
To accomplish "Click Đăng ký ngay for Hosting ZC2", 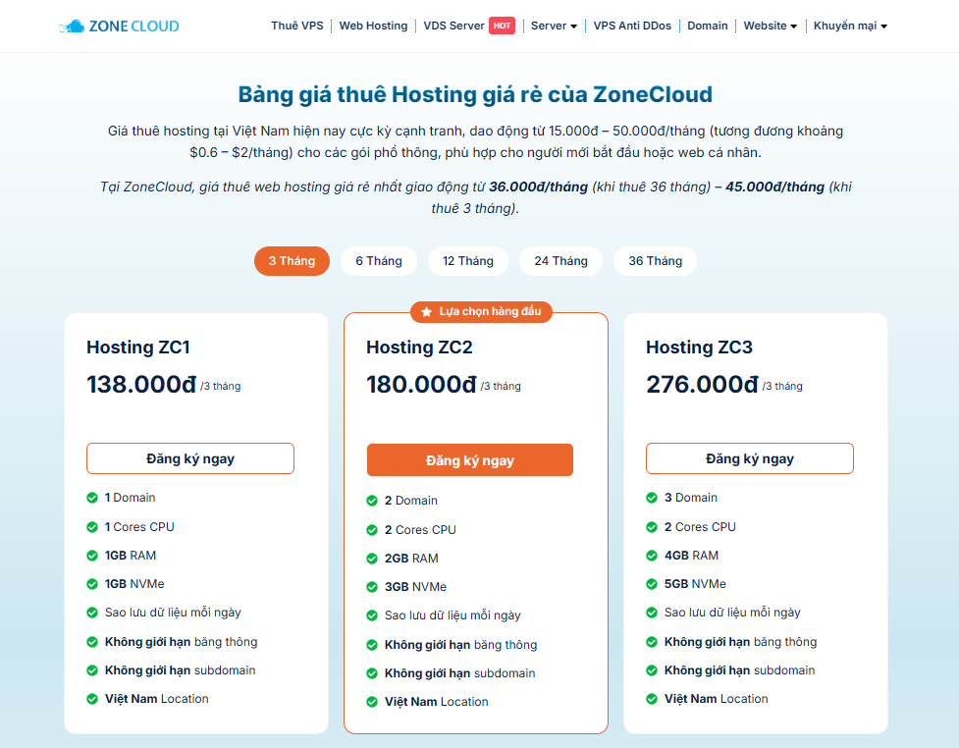I will (x=470, y=460).
